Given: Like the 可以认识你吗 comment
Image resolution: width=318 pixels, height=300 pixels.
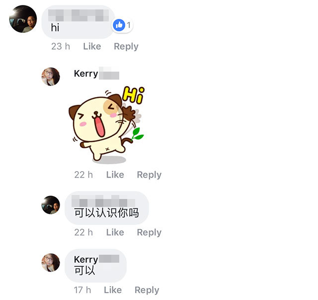Looking at the screenshot, I should click(115, 232).
